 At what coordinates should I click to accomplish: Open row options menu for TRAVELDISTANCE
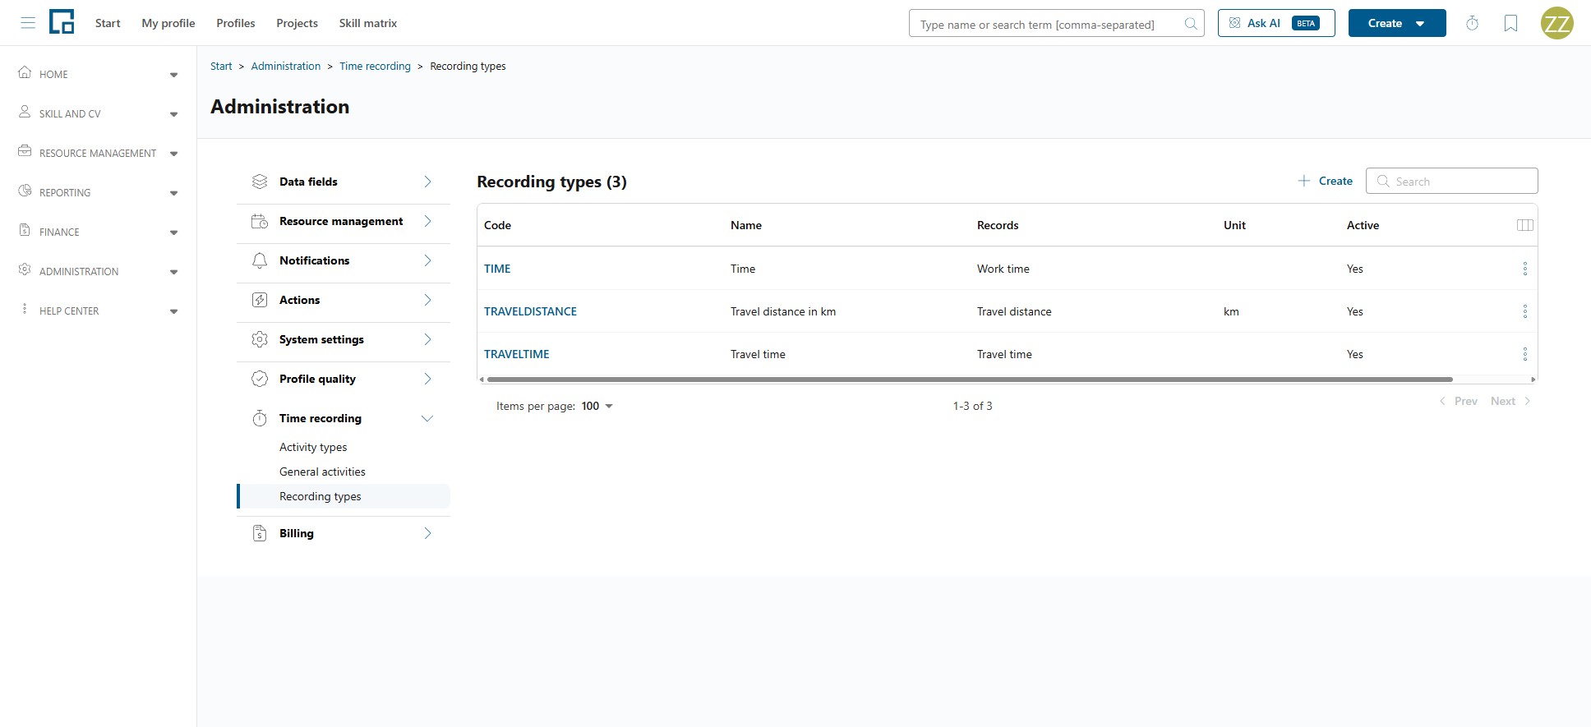pyautogui.click(x=1525, y=311)
